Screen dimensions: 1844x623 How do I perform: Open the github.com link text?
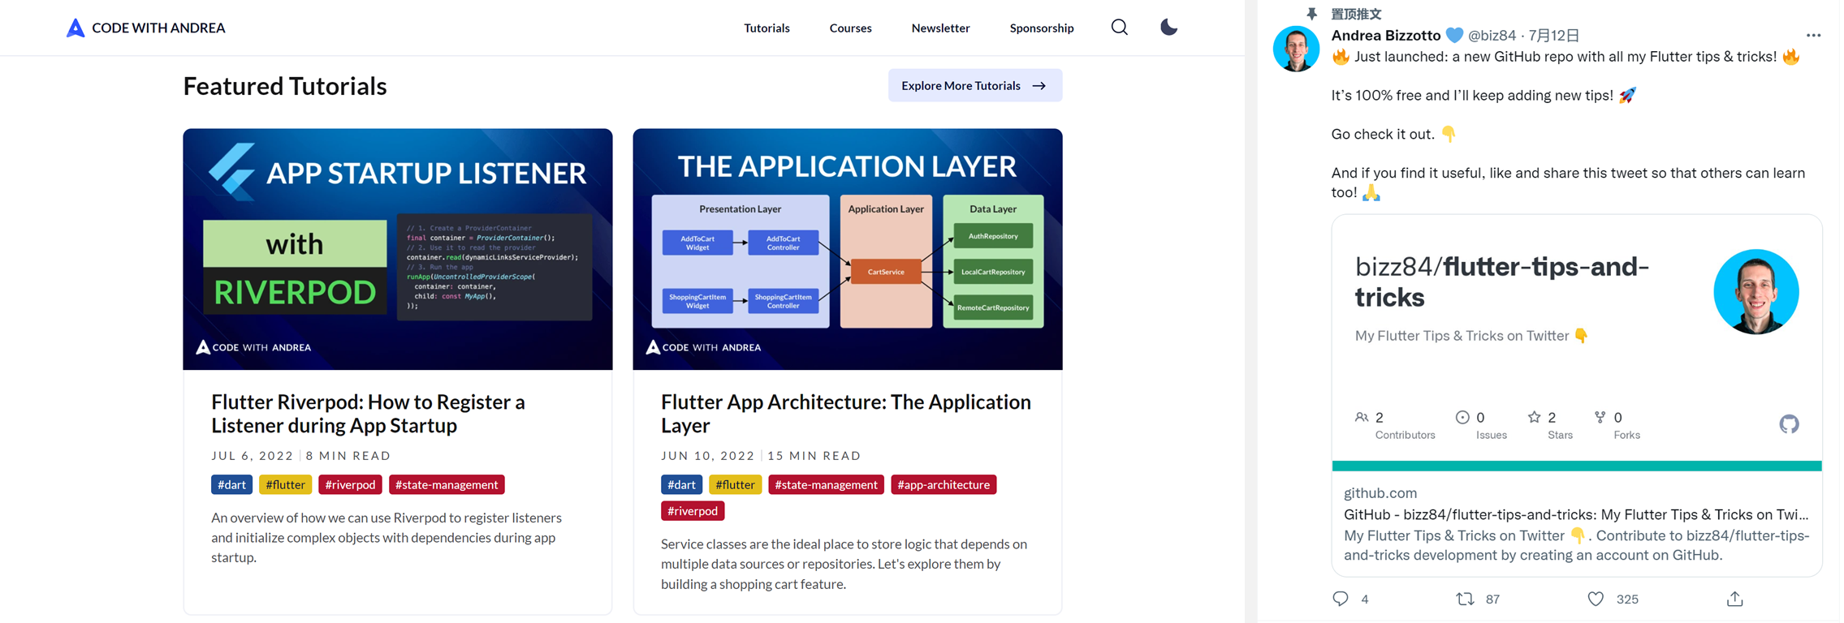pyautogui.click(x=1380, y=492)
